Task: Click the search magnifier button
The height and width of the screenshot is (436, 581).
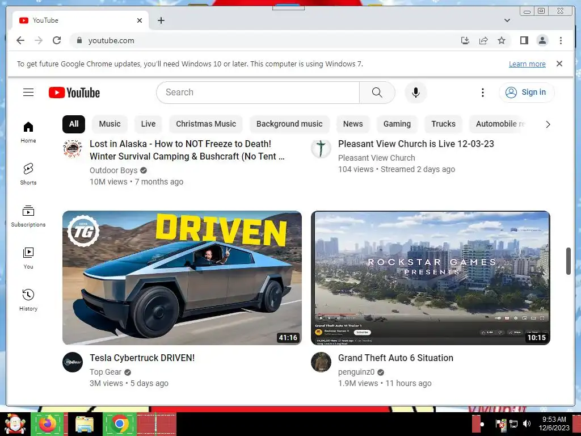Action: 377,93
